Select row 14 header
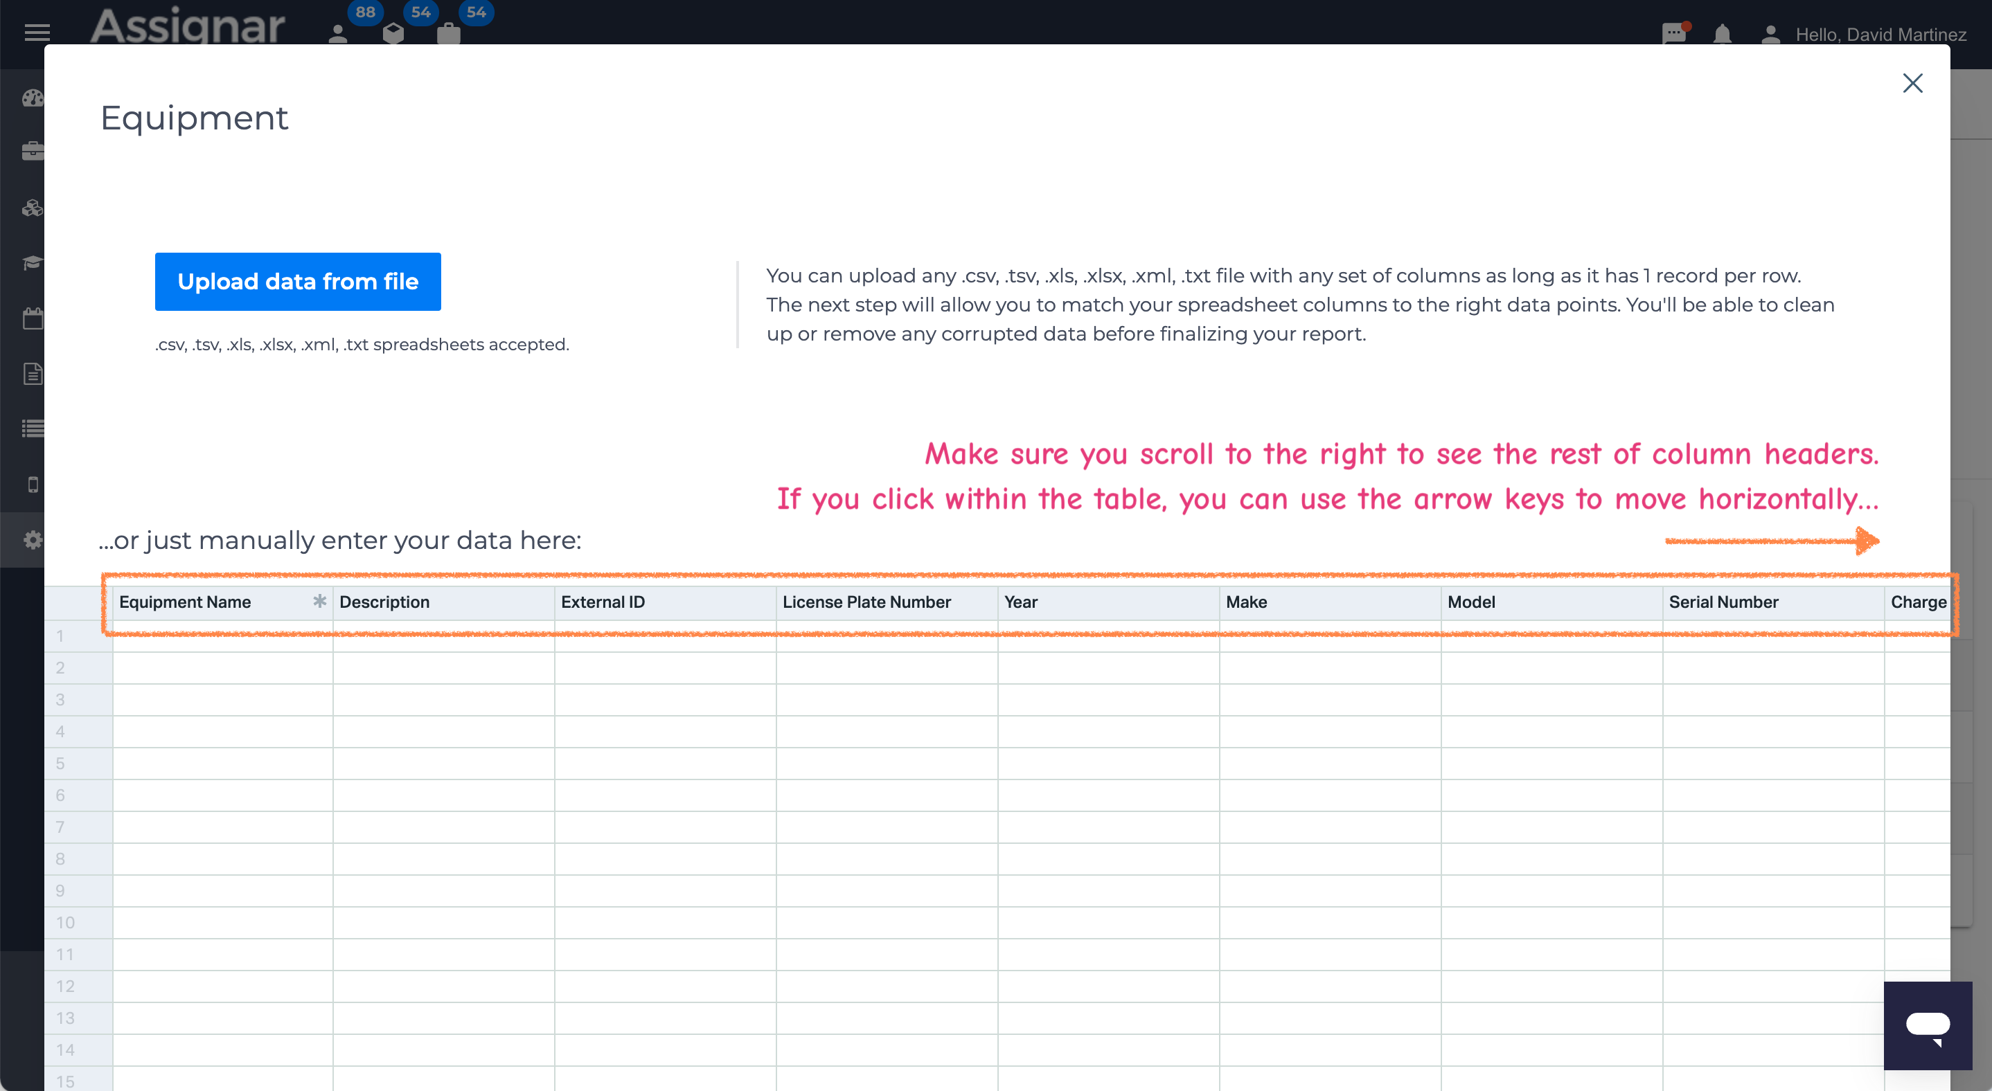 (78, 1050)
